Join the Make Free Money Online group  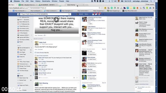point(90,37)
